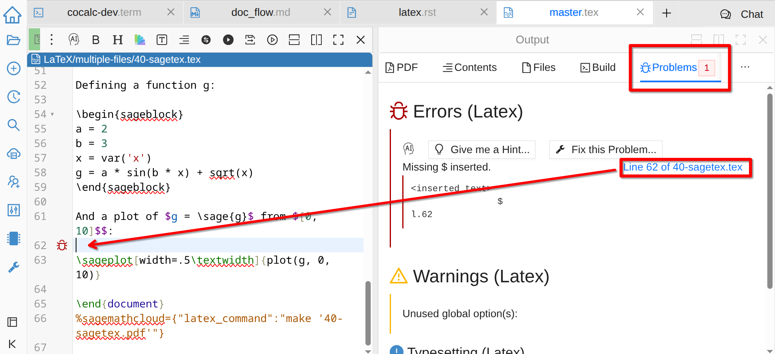Click the project log clock icon
This screenshot has height=354, width=775.
pos(13,97)
